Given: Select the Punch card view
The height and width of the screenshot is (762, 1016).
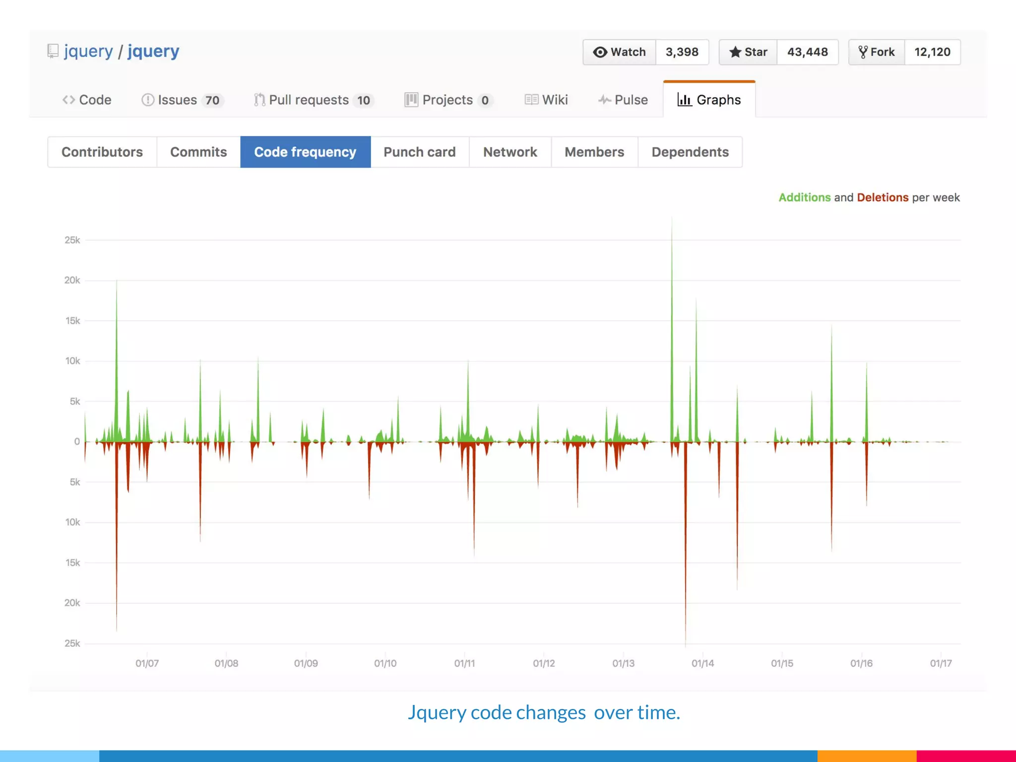Looking at the screenshot, I should pos(419,152).
